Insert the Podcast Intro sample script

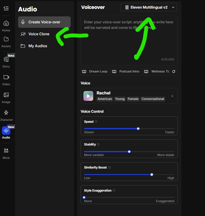tap(126, 72)
